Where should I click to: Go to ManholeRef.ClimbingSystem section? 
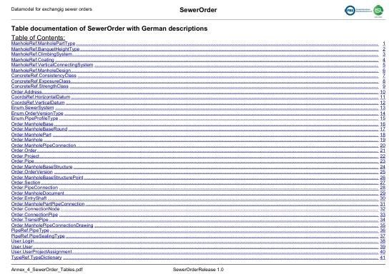41,54
